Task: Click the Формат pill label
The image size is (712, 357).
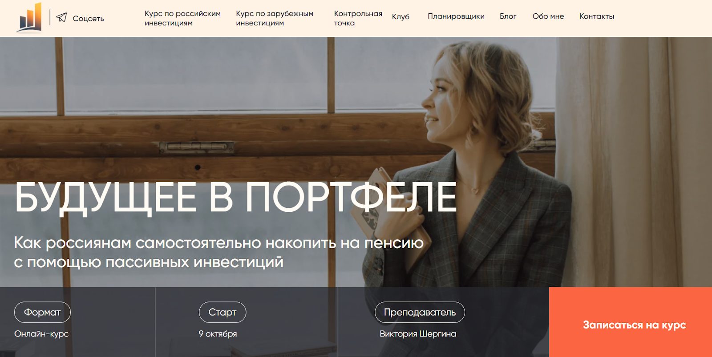Action: pyautogui.click(x=42, y=312)
